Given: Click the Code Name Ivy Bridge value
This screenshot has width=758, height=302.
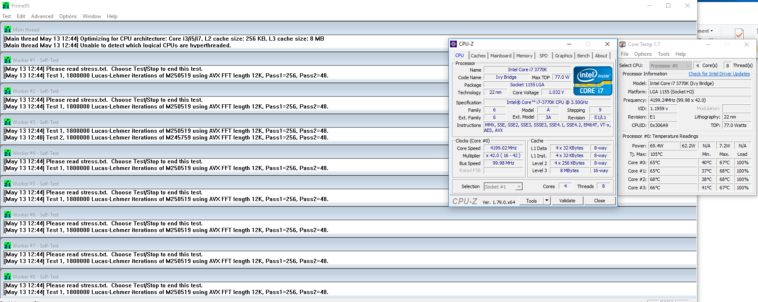Looking at the screenshot, I should [506, 77].
